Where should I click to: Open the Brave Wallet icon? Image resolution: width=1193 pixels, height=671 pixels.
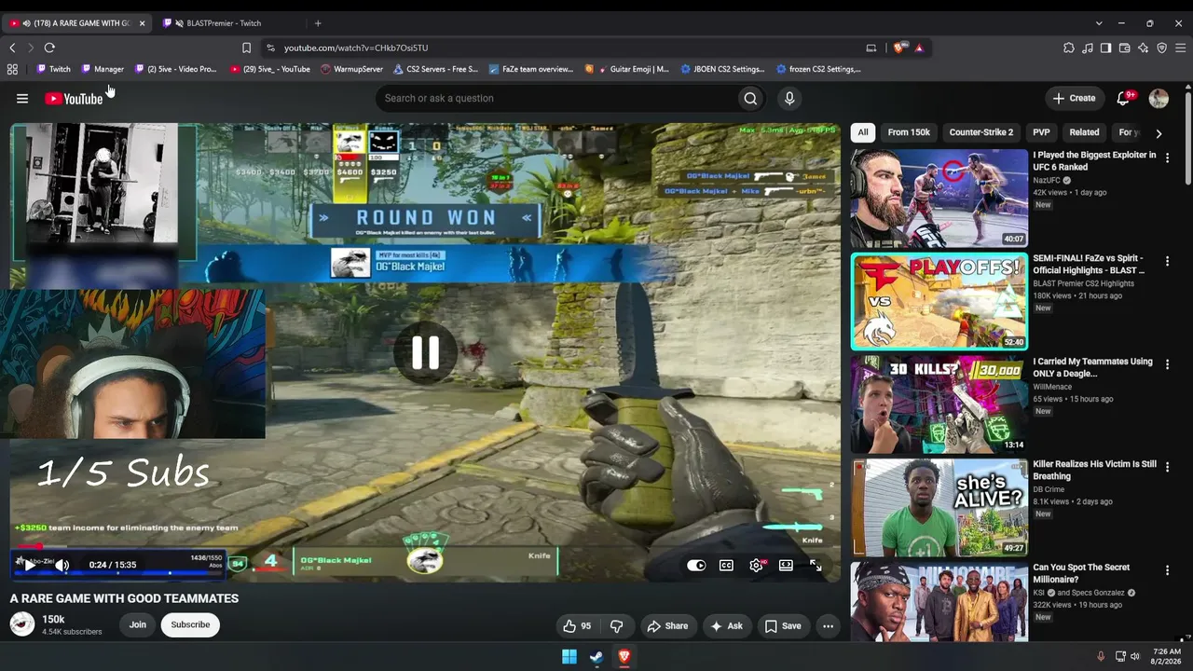point(1124,48)
